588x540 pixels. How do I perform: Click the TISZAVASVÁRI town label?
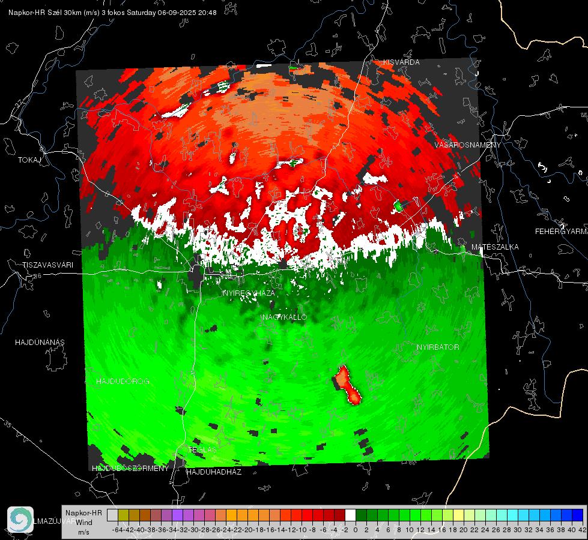(47, 265)
